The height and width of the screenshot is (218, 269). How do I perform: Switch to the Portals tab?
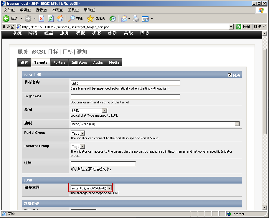click(x=59, y=62)
